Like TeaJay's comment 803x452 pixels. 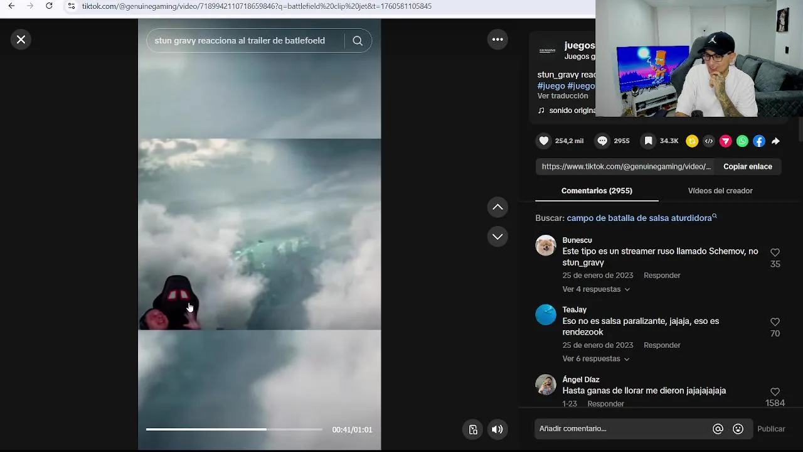775,322
